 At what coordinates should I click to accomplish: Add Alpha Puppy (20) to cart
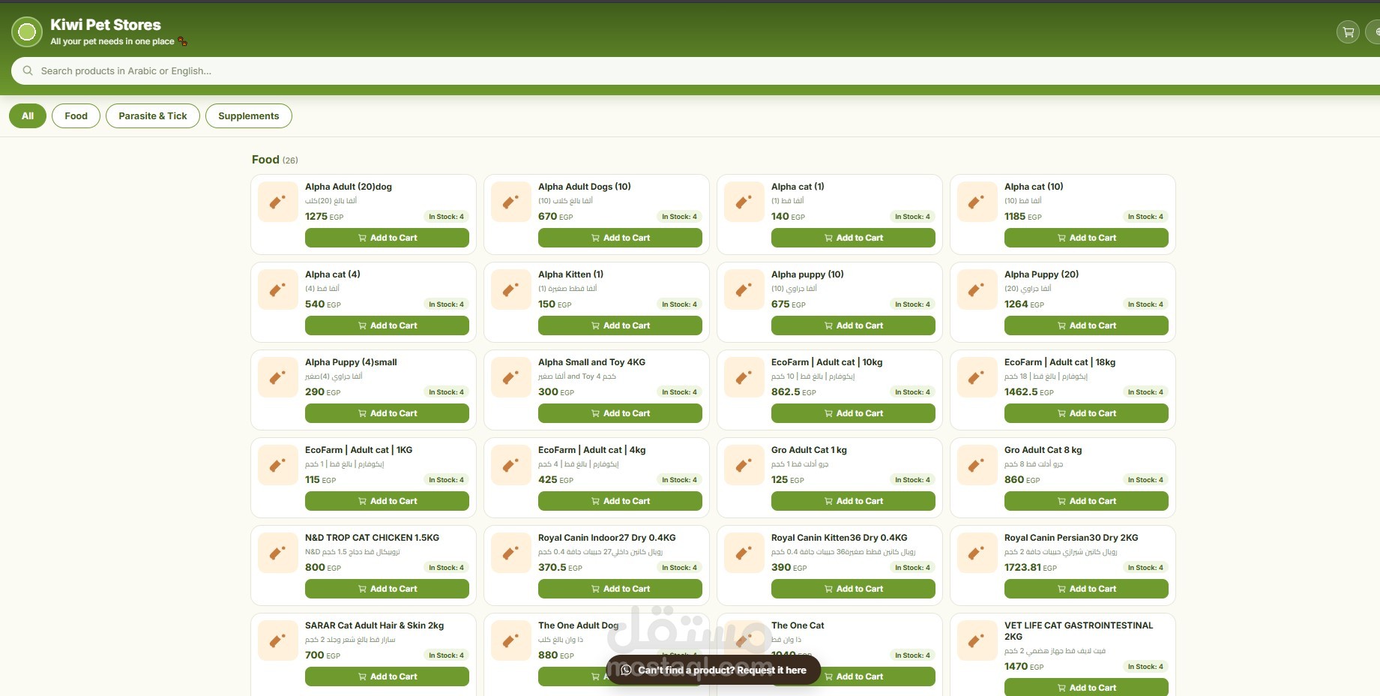coord(1086,325)
